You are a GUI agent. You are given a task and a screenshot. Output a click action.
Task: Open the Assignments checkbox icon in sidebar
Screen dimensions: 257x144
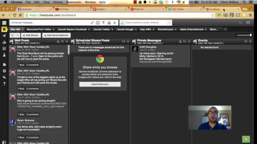click(4, 48)
